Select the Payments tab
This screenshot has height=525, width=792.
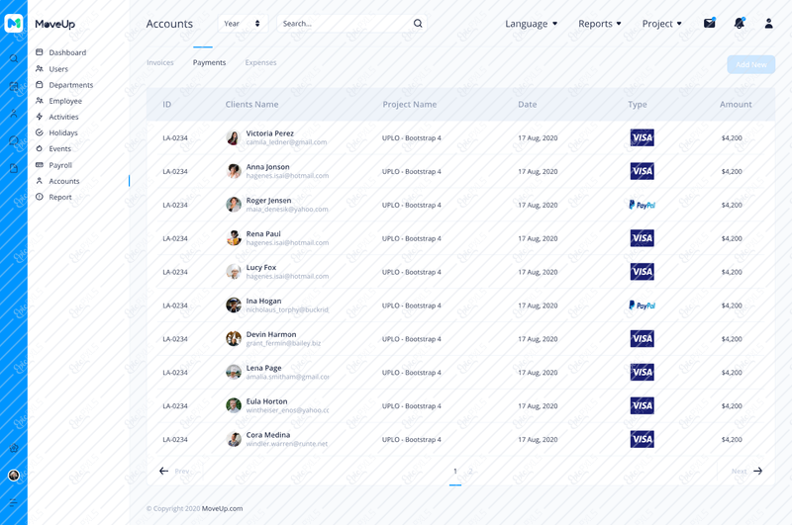click(x=209, y=62)
